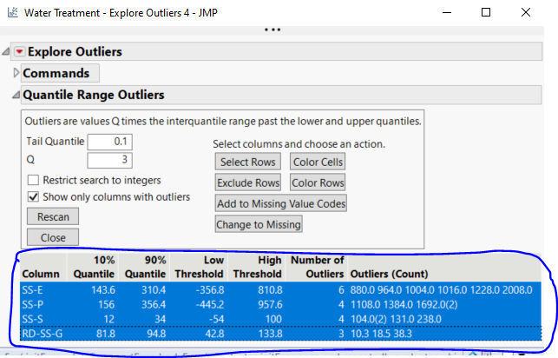
Task: Collapse the Quantile Range Outliers section
Action: (16, 95)
